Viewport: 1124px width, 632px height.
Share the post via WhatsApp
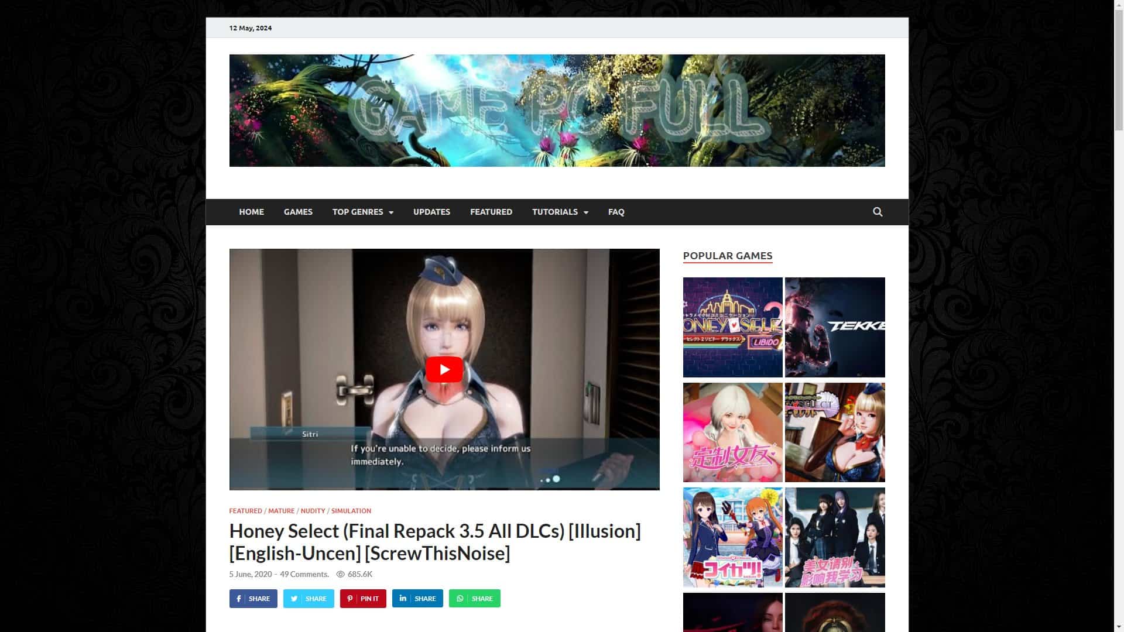coord(474,599)
